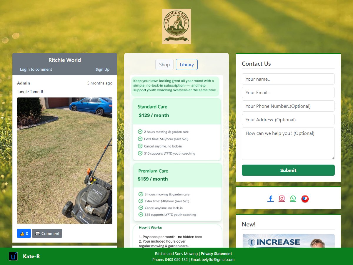Click the How It Works heading

click(x=150, y=228)
